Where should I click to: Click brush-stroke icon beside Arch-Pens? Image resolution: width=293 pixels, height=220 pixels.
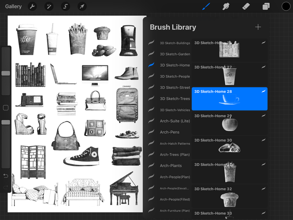click(151, 132)
